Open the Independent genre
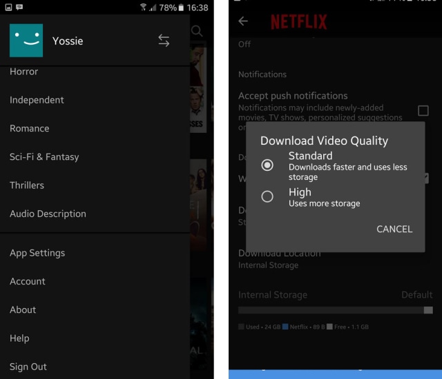The image size is (442, 379). pos(37,100)
